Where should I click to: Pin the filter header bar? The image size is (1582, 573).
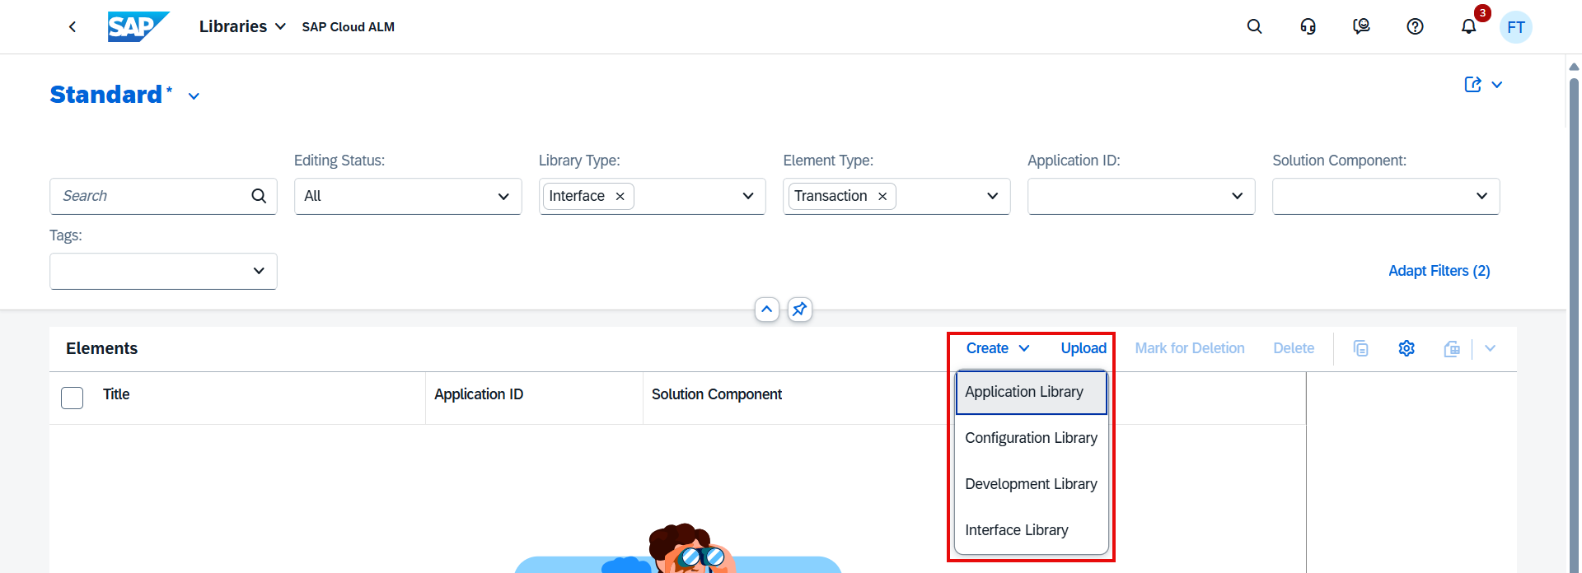click(799, 310)
